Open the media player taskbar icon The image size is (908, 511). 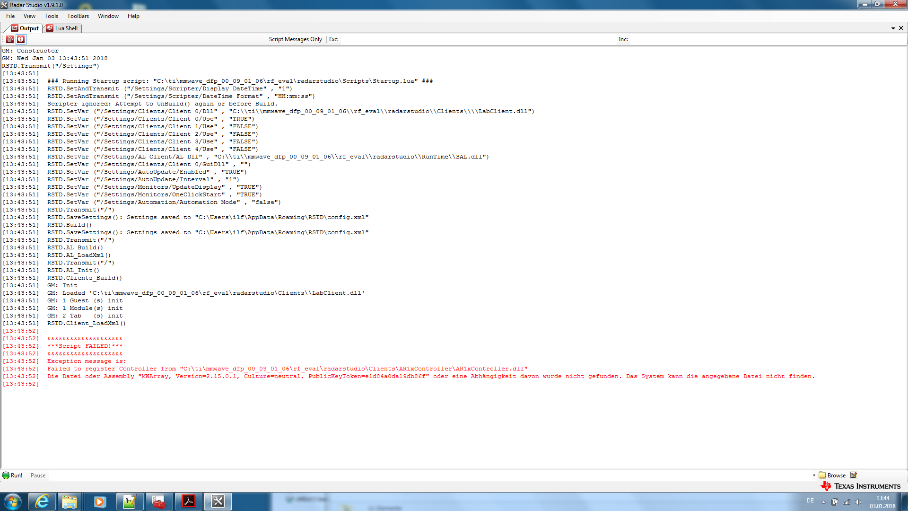99,502
